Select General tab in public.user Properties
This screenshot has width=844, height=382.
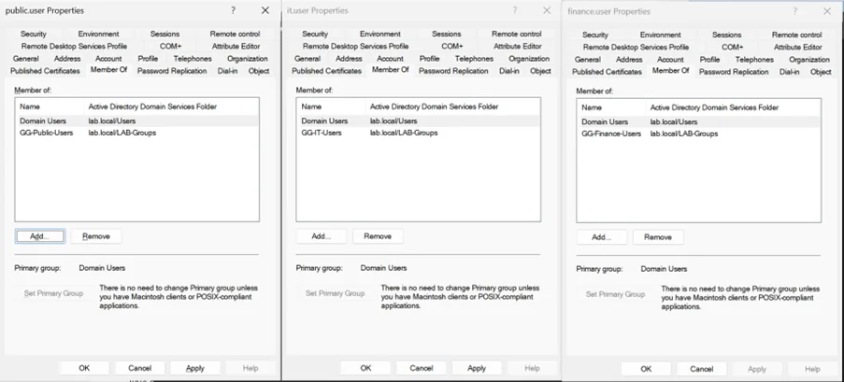(x=26, y=59)
